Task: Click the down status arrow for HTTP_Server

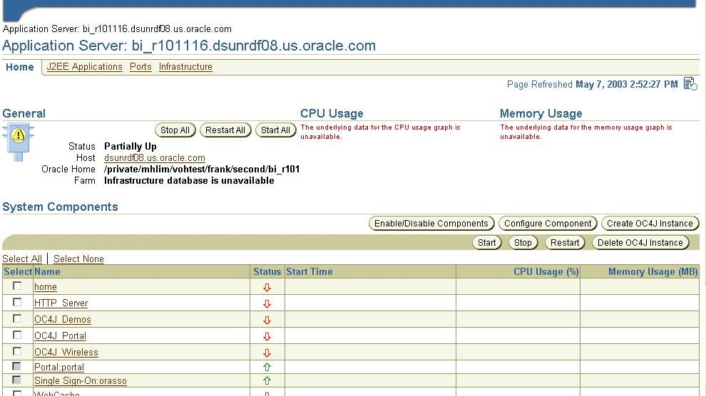Action: 267,304
